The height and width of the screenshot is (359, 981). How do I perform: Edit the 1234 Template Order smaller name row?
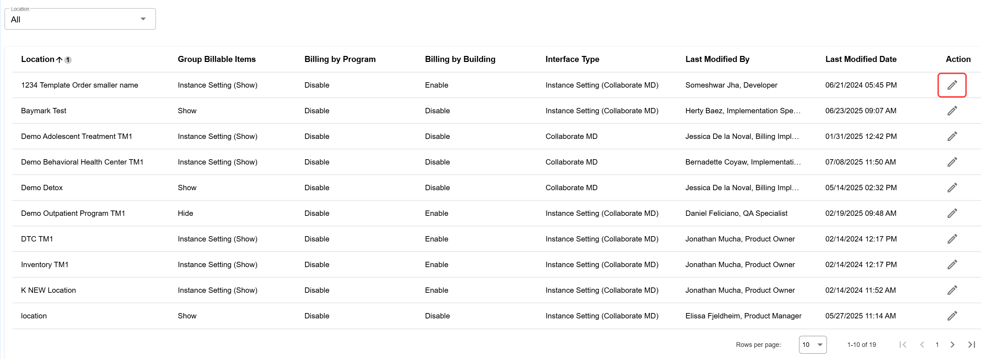(x=952, y=85)
